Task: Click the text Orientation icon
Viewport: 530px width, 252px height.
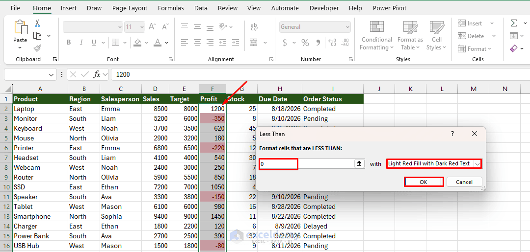Action: click(223, 26)
